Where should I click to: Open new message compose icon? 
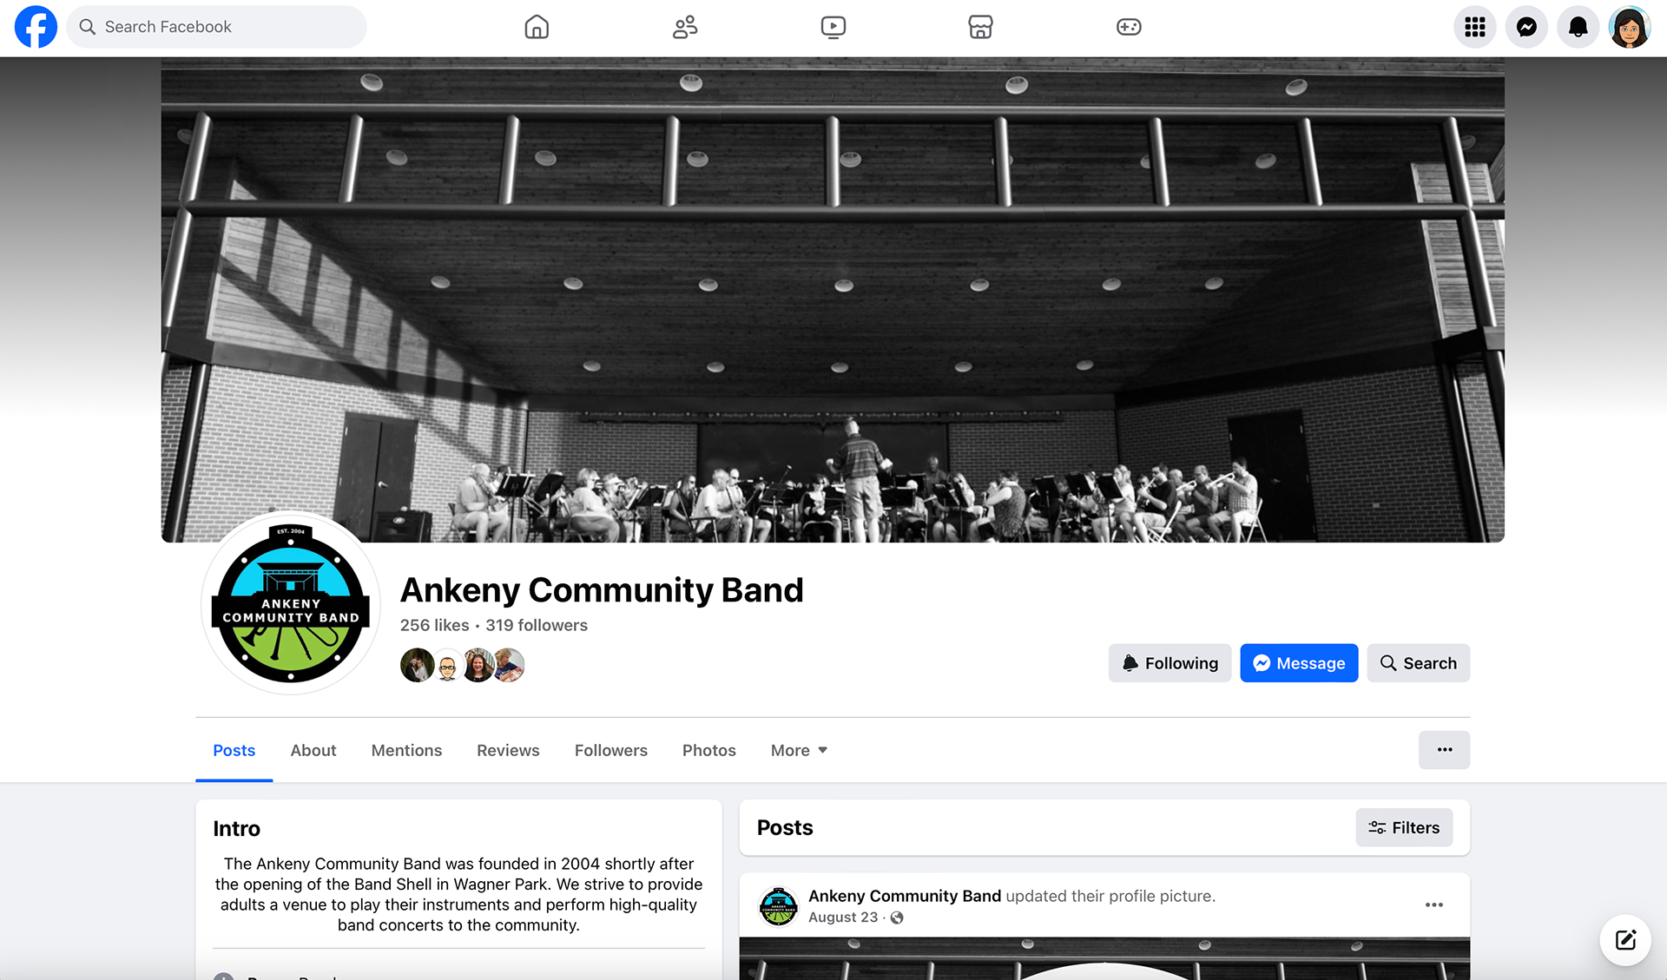(1625, 939)
